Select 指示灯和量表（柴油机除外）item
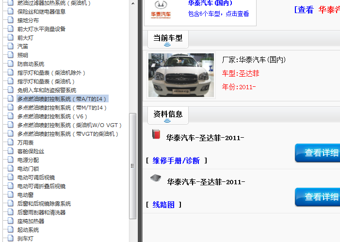The width and height of the screenshot is (340, 242). (51, 73)
